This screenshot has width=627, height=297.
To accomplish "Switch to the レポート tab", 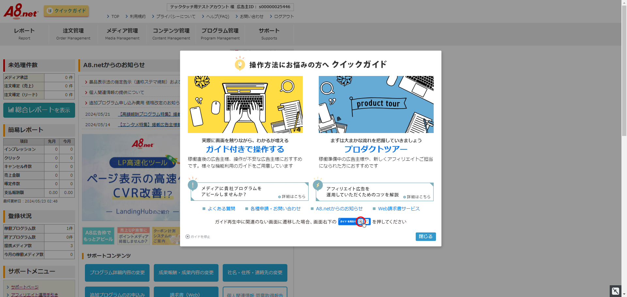I will tap(24, 34).
